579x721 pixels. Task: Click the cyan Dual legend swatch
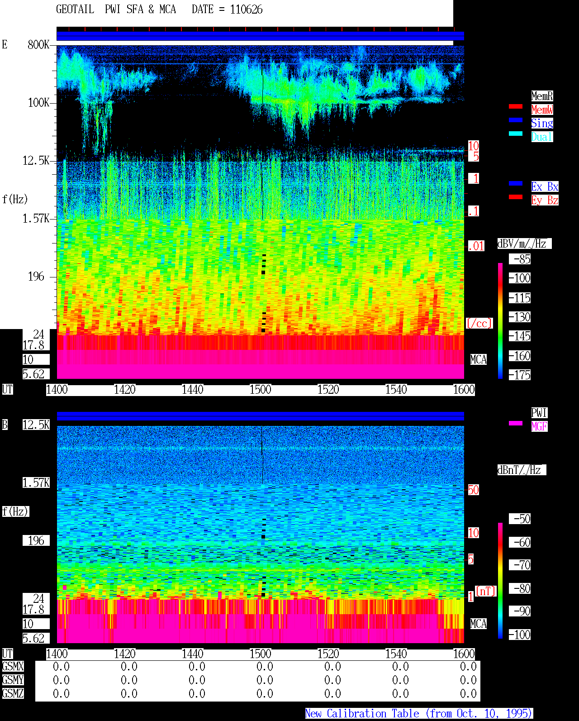pos(516,134)
